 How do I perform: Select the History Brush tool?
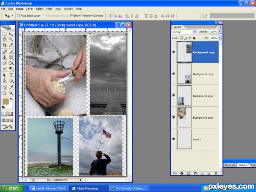point(11,57)
